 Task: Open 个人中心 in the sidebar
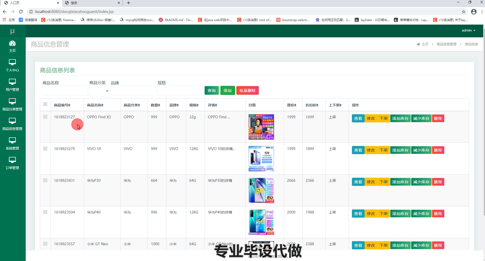point(12,66)
